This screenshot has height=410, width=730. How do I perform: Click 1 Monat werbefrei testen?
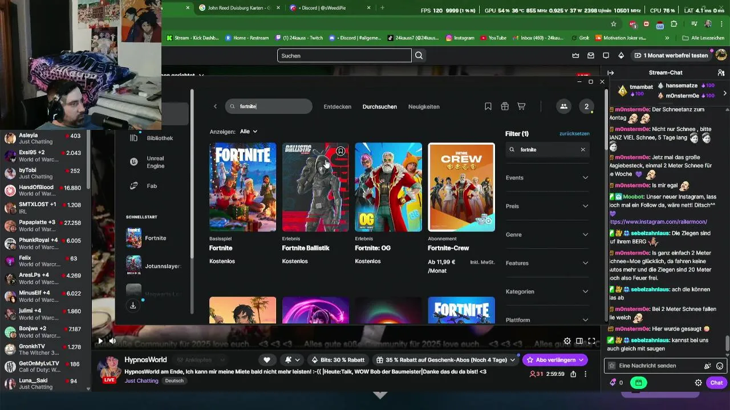pyautogui.click(x=671, y=55)
